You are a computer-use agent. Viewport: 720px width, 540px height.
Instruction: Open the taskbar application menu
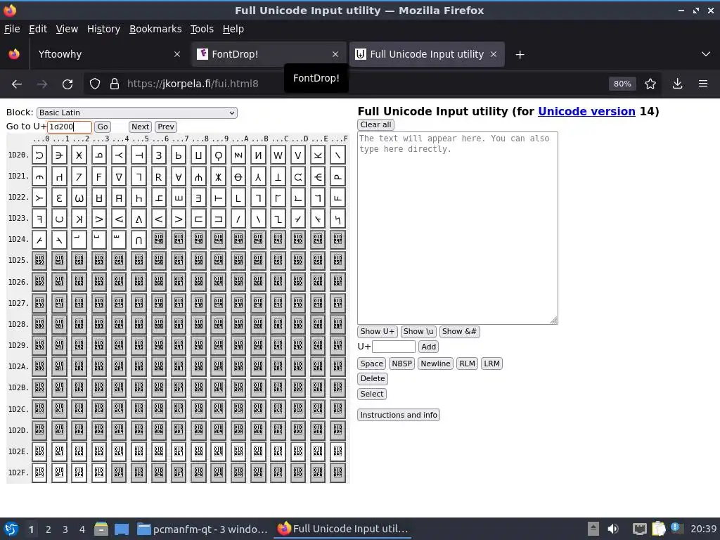tap(11, 529)
